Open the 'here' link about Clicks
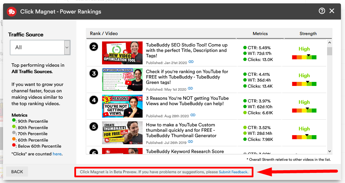Image resolution: width=345 pixels, height=183 pixels. point(57,154)
